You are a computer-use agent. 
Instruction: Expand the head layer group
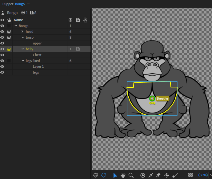click(22, 32)
